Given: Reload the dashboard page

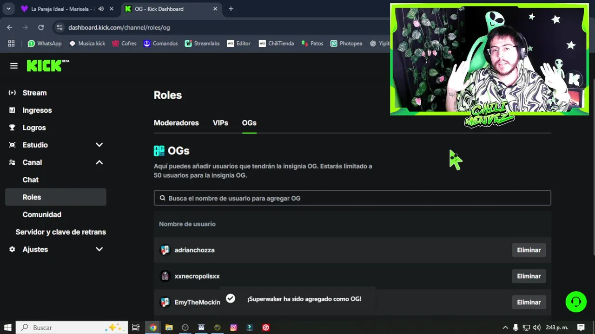Looking at the screenshot, I should pyautogui.click(x=41, y=27).
